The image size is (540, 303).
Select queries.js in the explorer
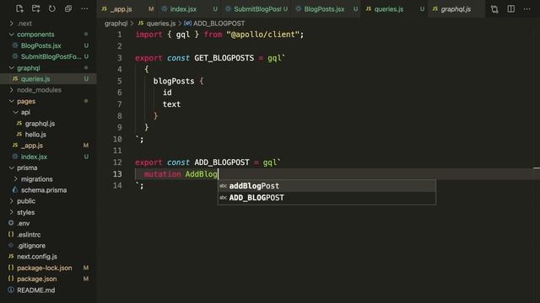pos(48,79)
